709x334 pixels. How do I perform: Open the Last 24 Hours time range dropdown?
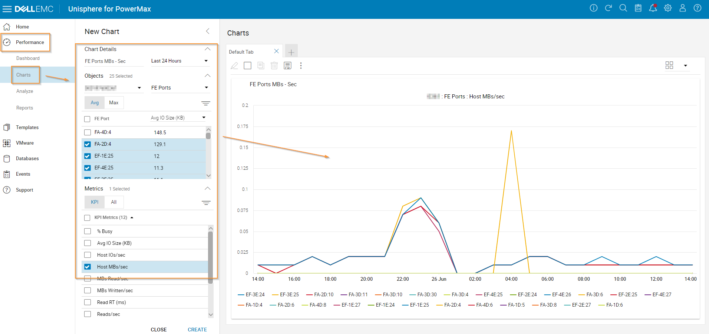tap(179, 61)
